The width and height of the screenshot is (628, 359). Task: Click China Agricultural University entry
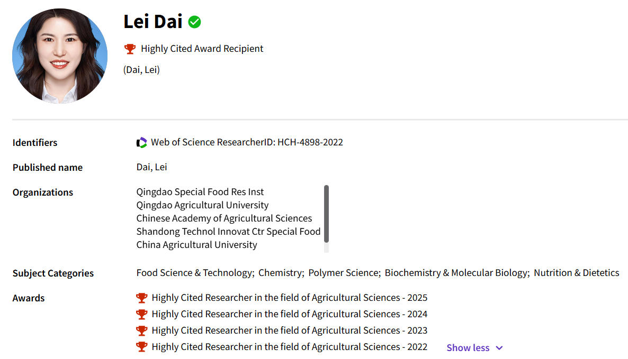pos(196,245)
